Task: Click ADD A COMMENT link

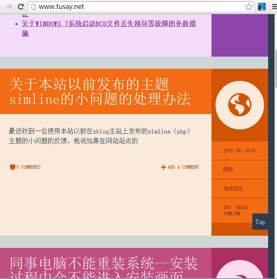Action: [x=183, y=167]
